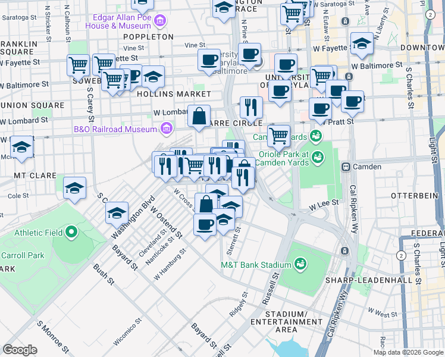Screen dimensions: 445x357
Task: Click the Athletic Field label
Action: tap(38, 233)
